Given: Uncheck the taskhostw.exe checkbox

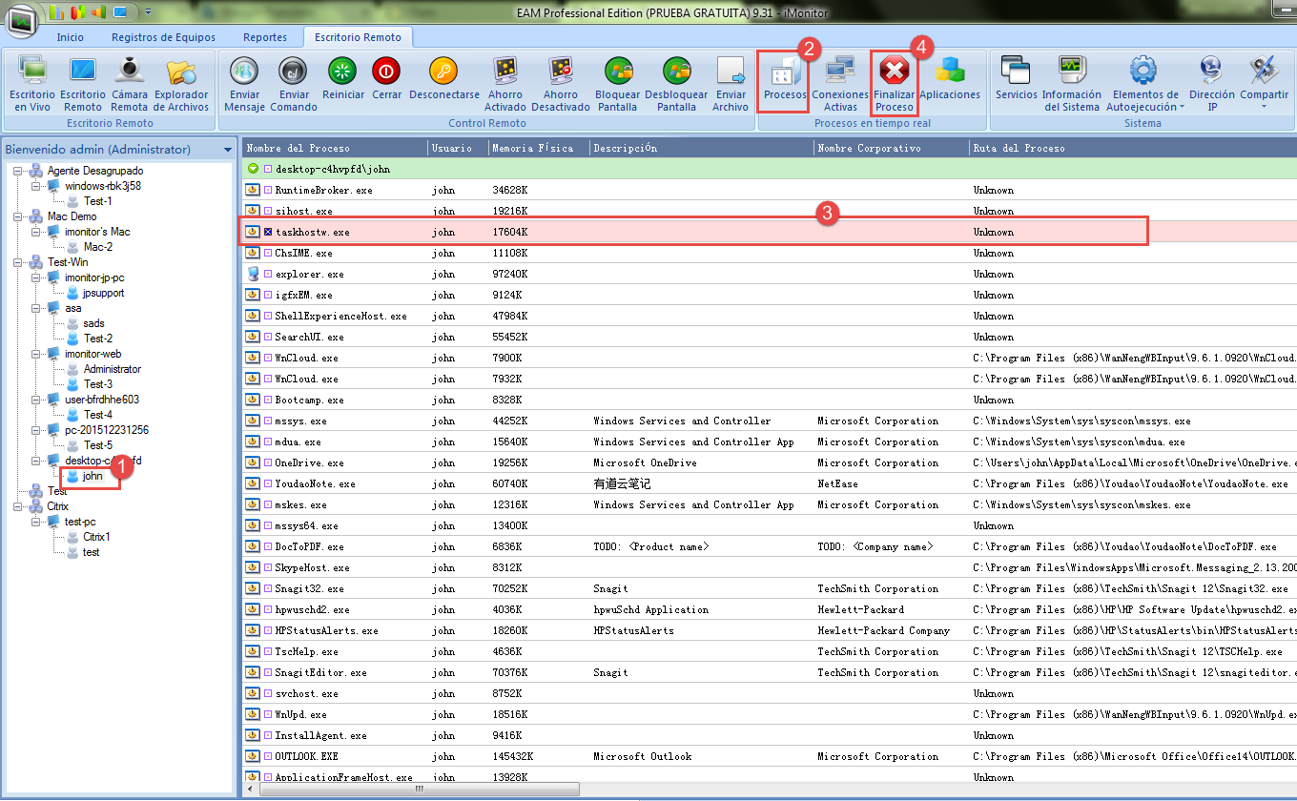Looking at the screenshot, I should coord(269,232).
